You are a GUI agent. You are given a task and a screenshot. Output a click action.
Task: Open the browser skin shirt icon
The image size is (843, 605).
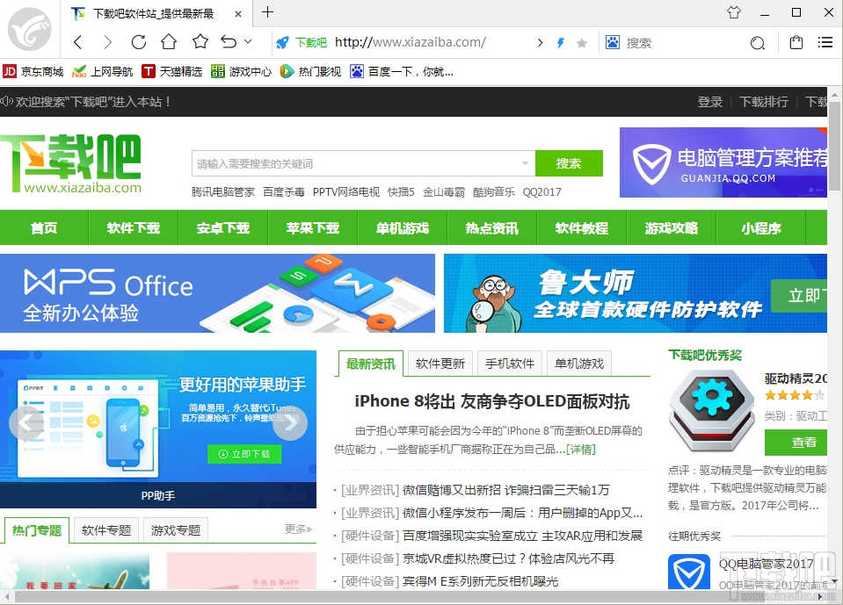pyautogui.click(x=734, y=12)
